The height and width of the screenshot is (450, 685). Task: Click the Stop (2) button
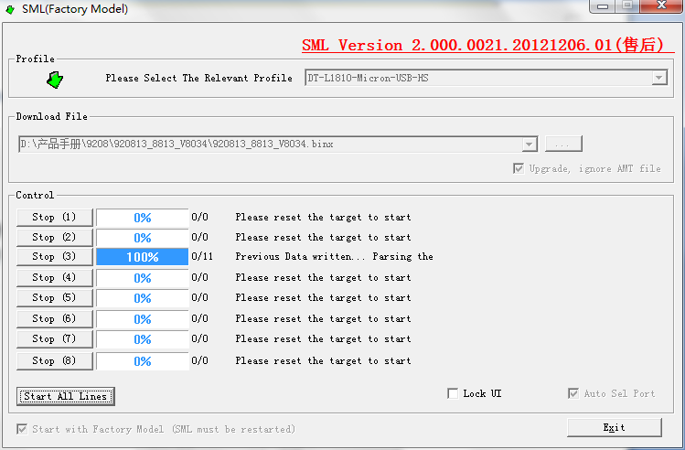[x=55, y=237]
